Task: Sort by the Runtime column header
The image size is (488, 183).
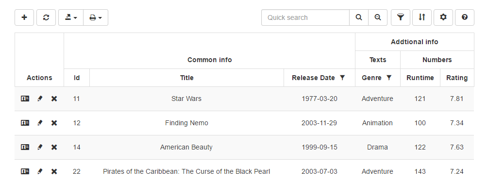Action: point(420,78)
